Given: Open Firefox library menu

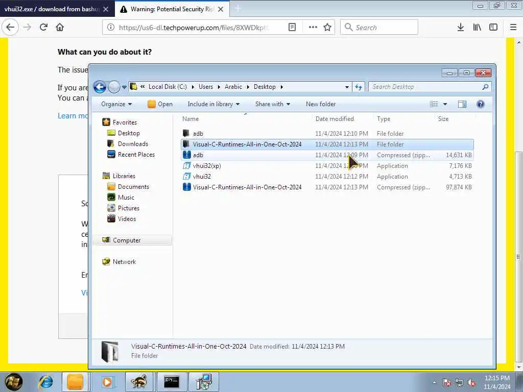Looking at the screenshot, I should coord(477,28).
